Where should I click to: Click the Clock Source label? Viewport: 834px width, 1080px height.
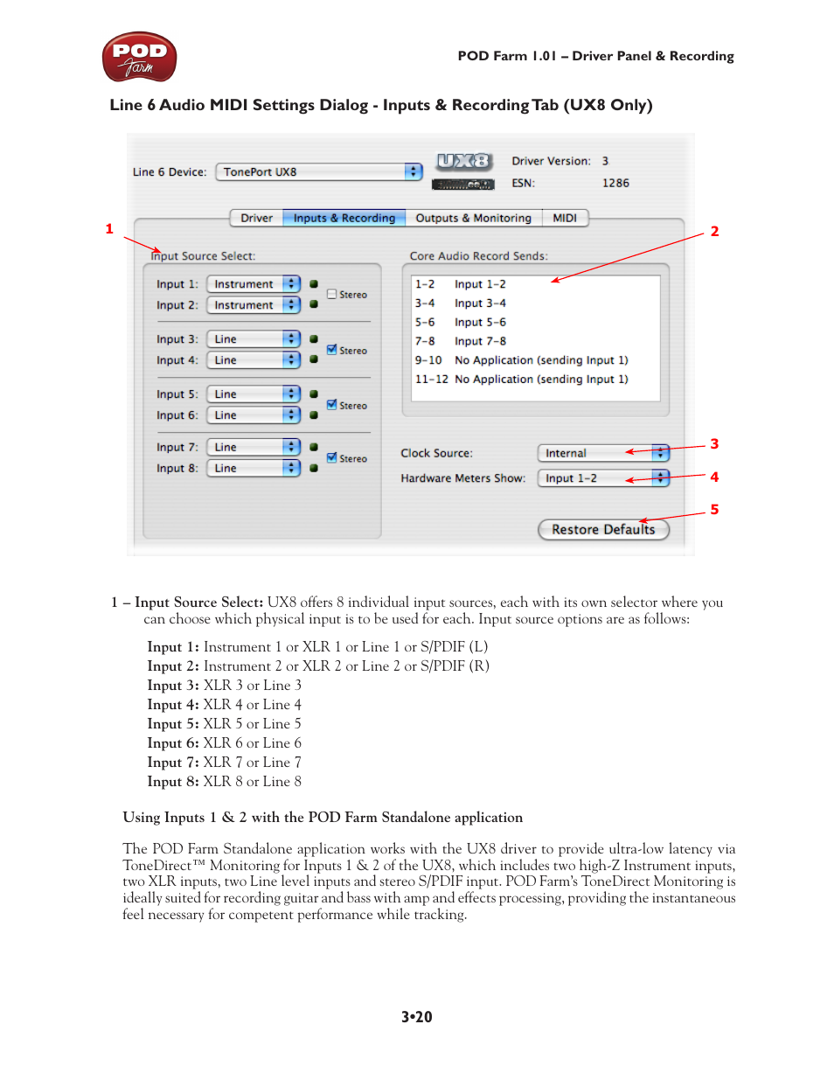click(x=436, y=453)
